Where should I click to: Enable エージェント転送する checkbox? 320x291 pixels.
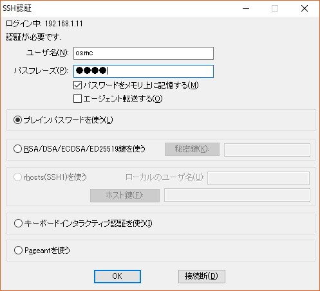[77, 99]
